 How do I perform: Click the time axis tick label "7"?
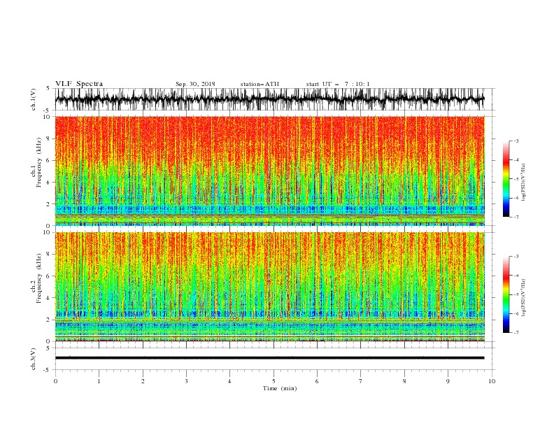coord(361,381)
